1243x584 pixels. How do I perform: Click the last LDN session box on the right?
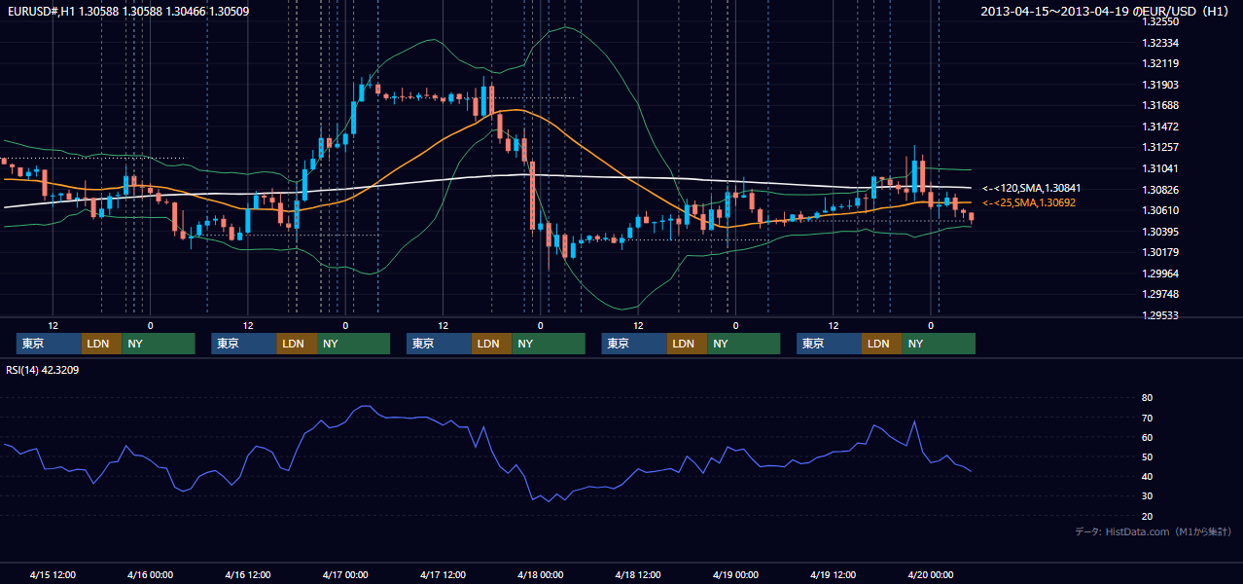(x=881, y=344)
